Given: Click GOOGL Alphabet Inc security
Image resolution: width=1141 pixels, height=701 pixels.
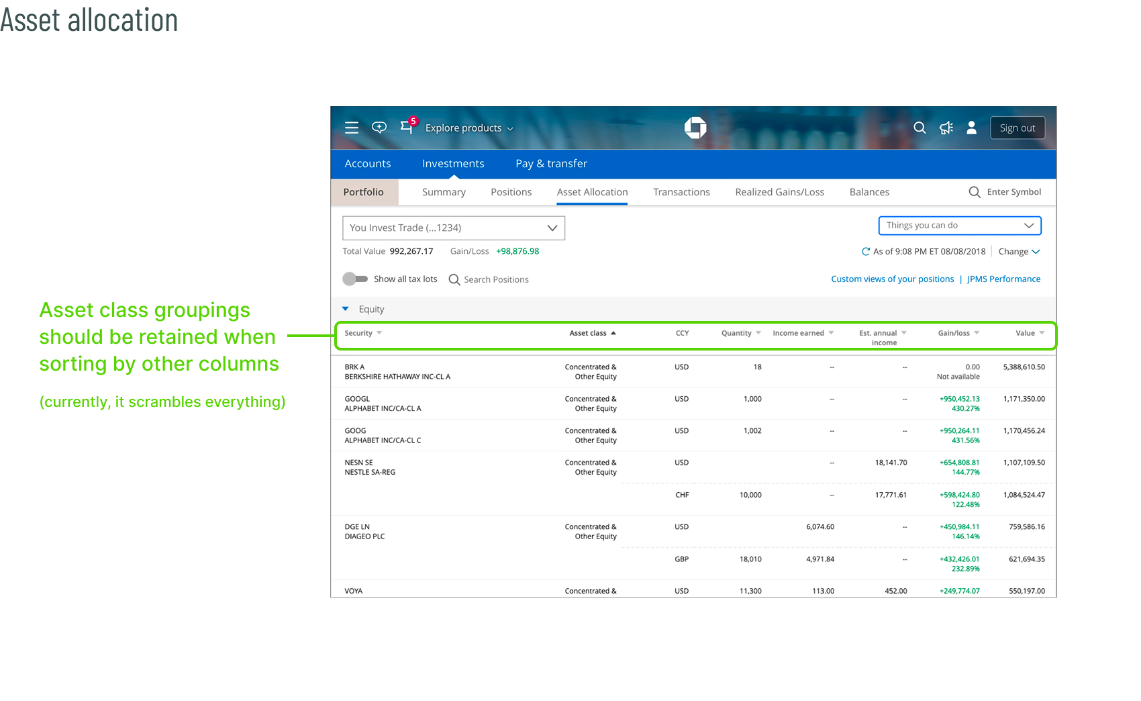Looking at the screenshot, I should click(383, 404).
